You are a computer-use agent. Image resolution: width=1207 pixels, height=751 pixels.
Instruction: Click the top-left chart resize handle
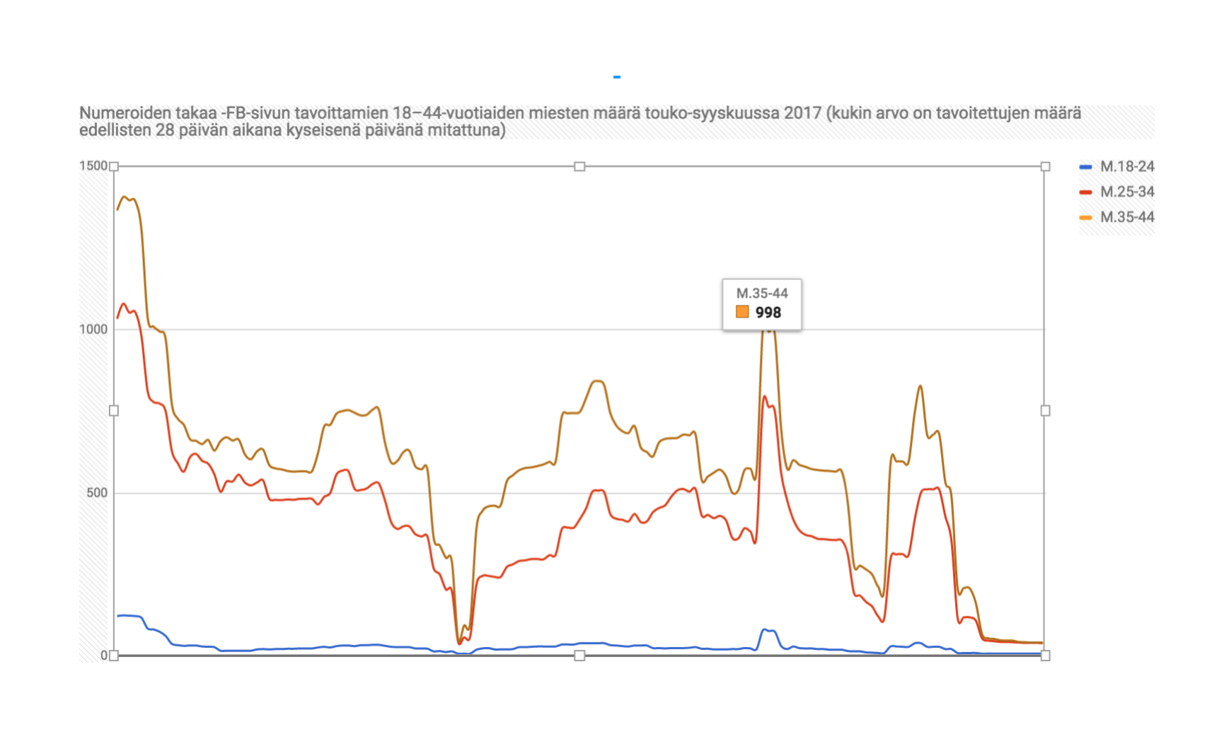pos(114,167)
